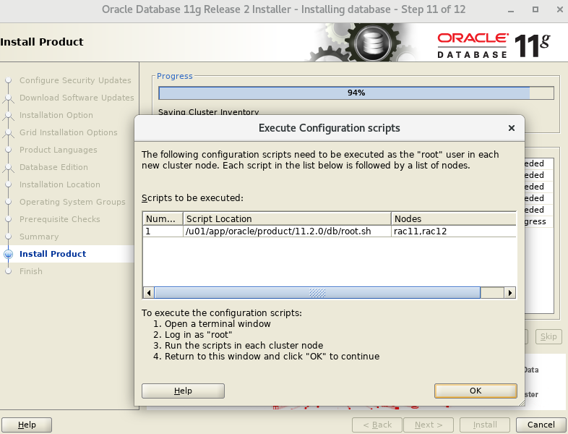
Task: Click the Finish step in sidebar
Action: point(31,271)
